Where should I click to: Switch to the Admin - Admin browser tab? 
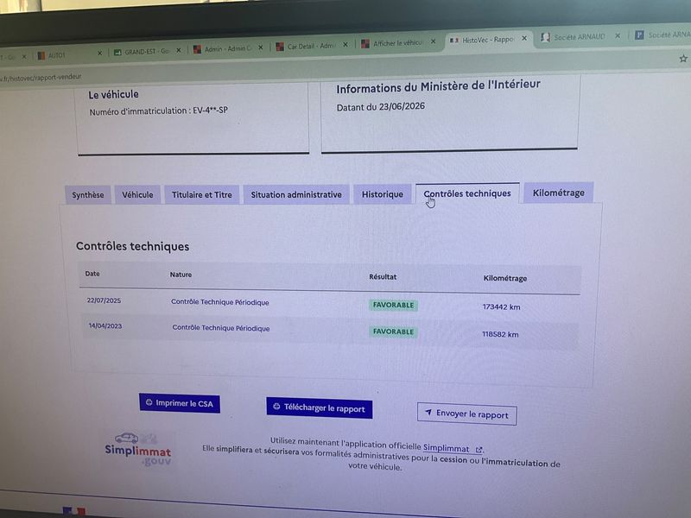[223, 48]
